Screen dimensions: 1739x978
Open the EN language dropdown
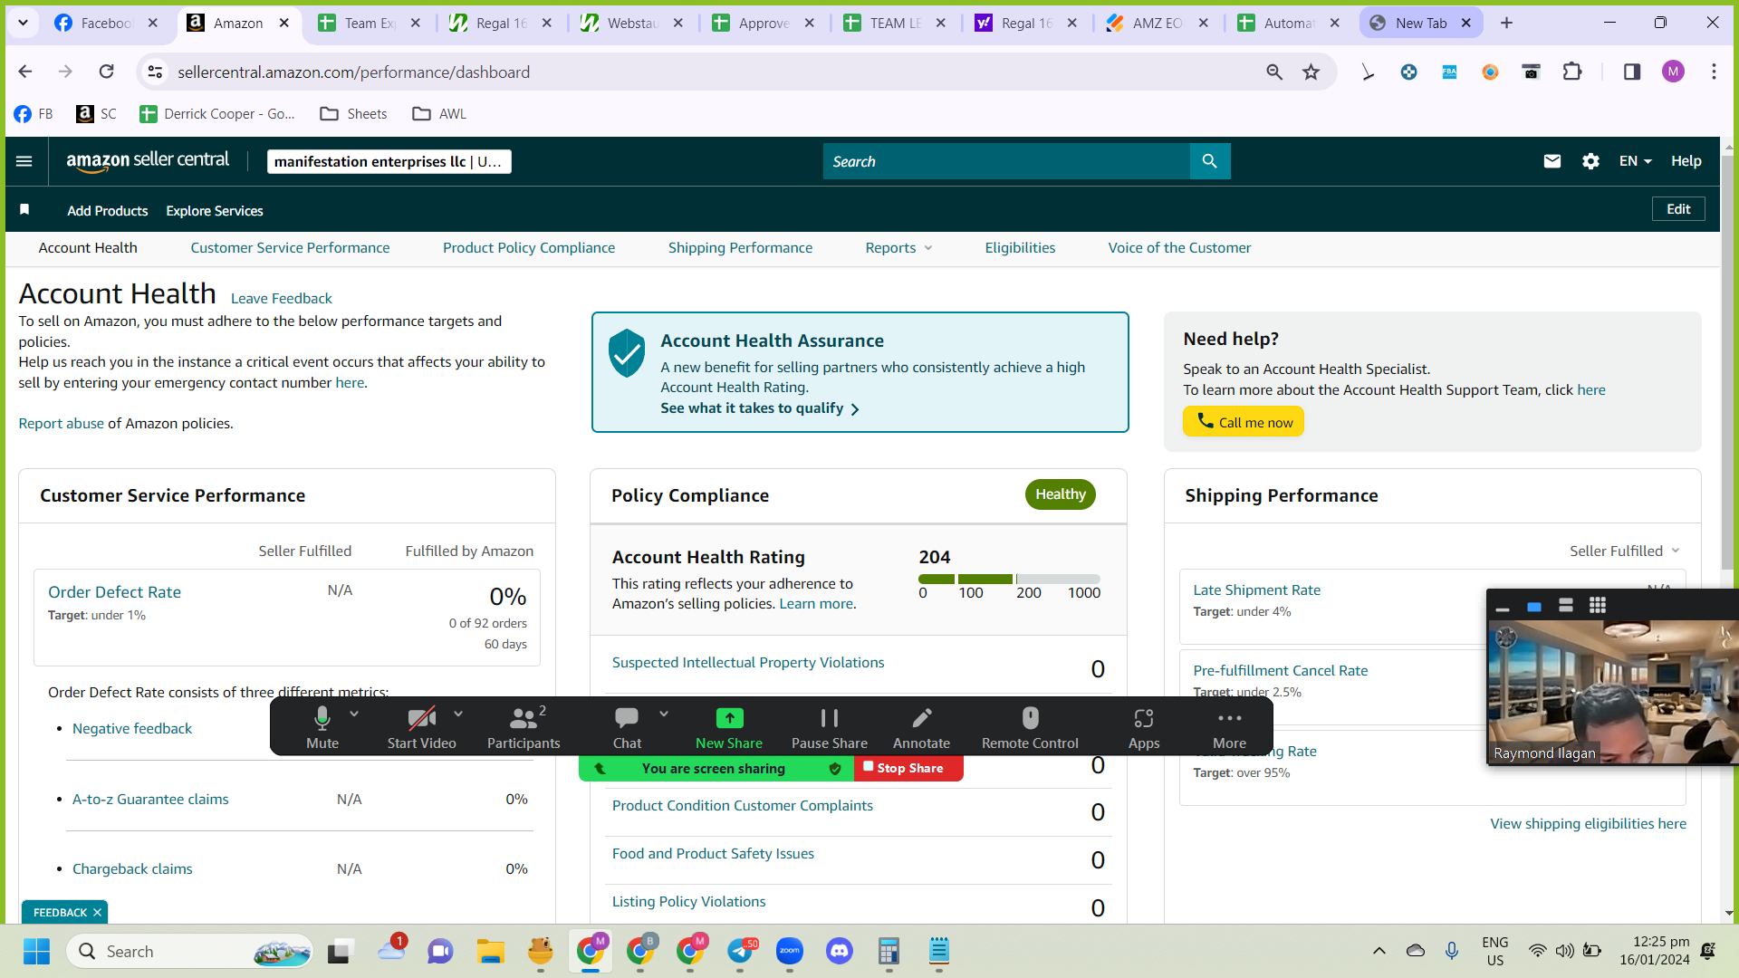1635,161
